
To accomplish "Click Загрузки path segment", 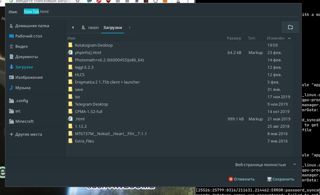I will pyautogui.click(x=113, y=27).
